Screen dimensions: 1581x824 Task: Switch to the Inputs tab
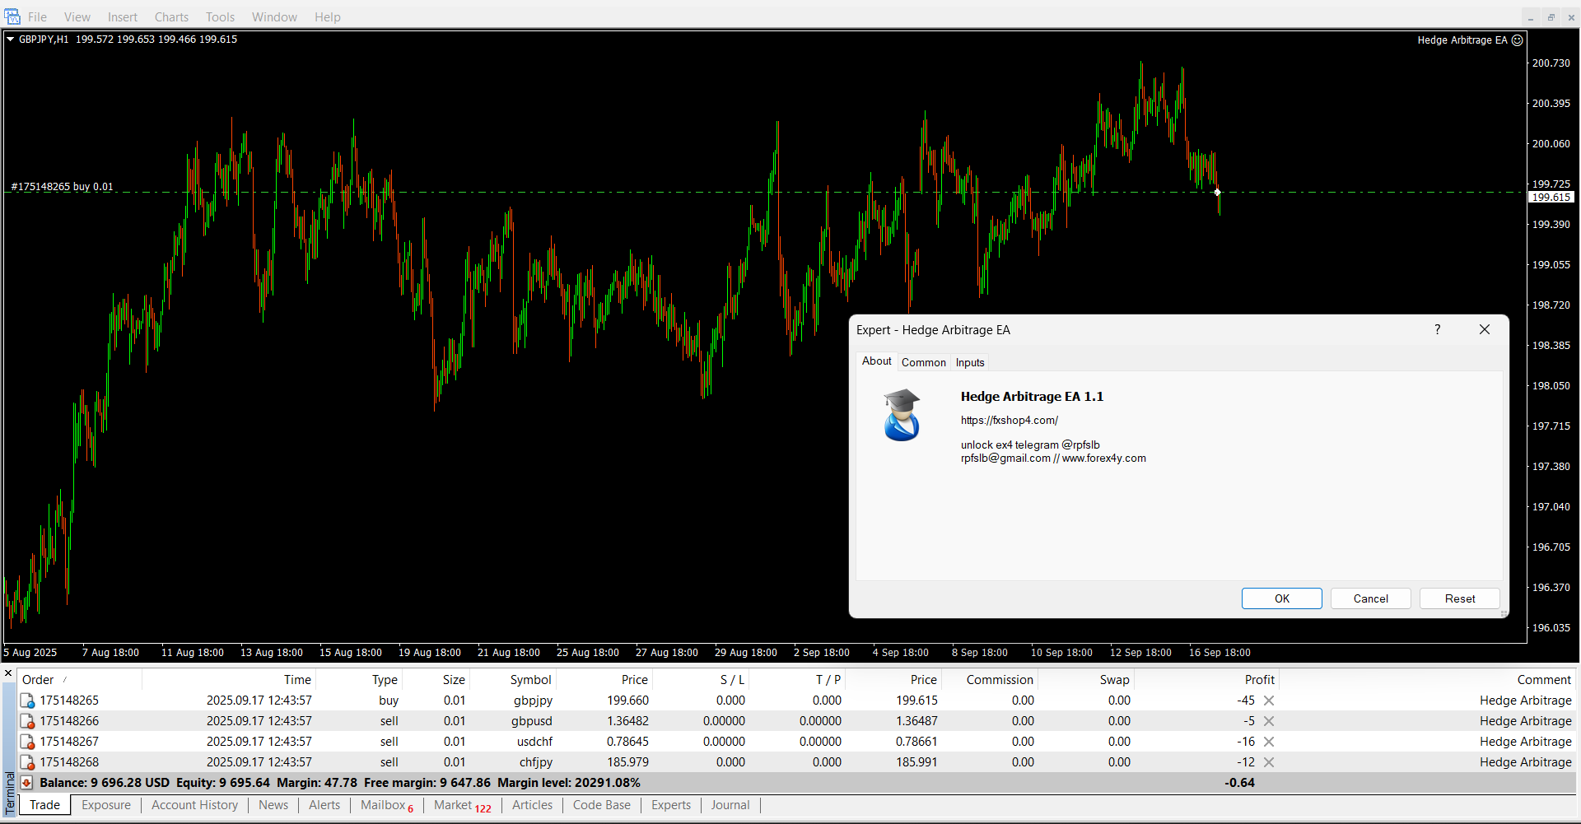tap(970, 362)
